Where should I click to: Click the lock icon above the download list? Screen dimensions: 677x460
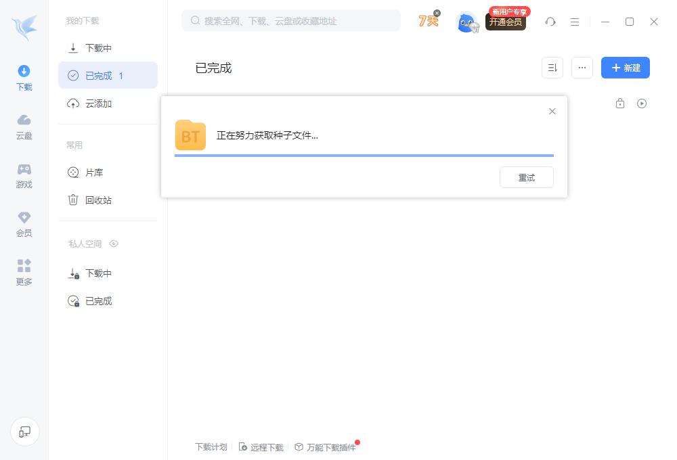[x=619, y=103]
